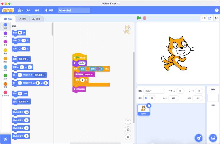Click the 大小 size field 200
The image size is (220, 144).
click(173, 98)
